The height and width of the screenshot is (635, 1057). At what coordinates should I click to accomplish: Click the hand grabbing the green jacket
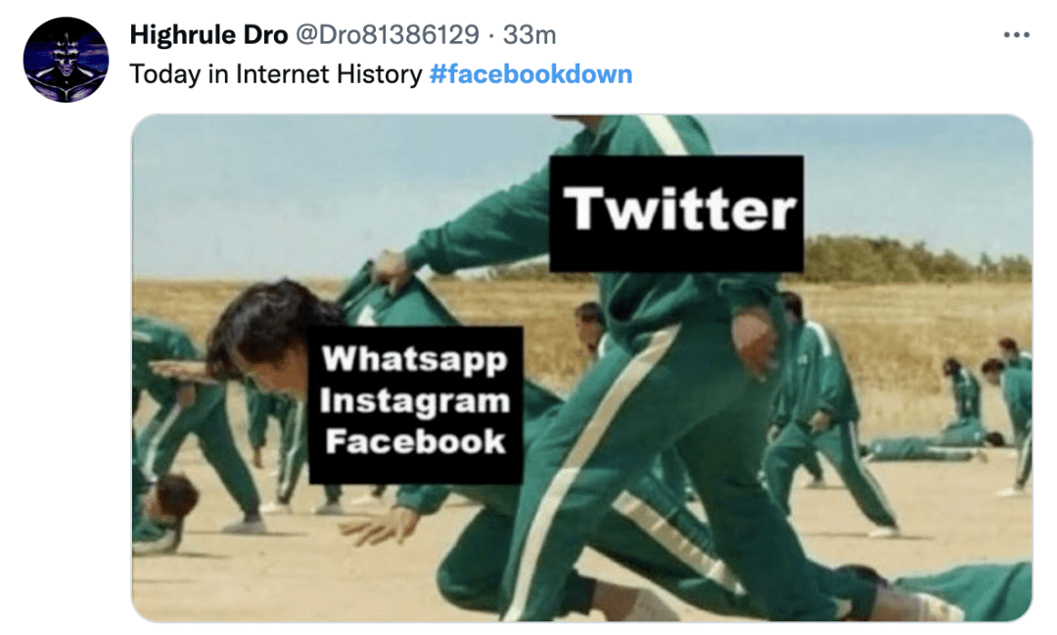393,270
